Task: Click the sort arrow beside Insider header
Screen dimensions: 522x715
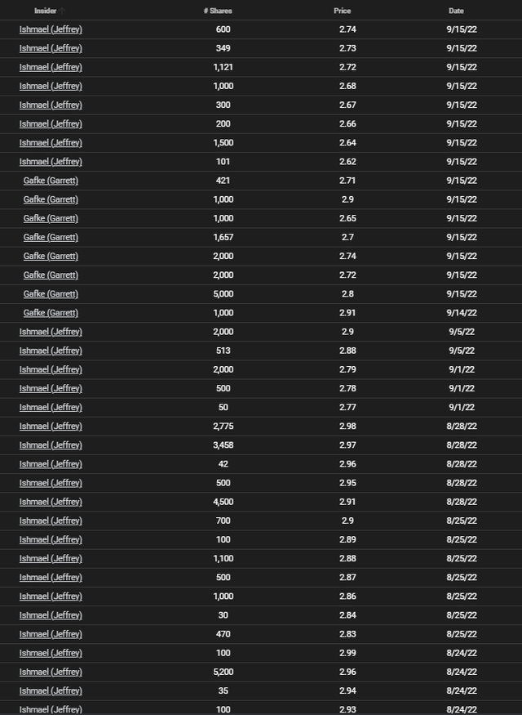Action: [x=62, y=11]
